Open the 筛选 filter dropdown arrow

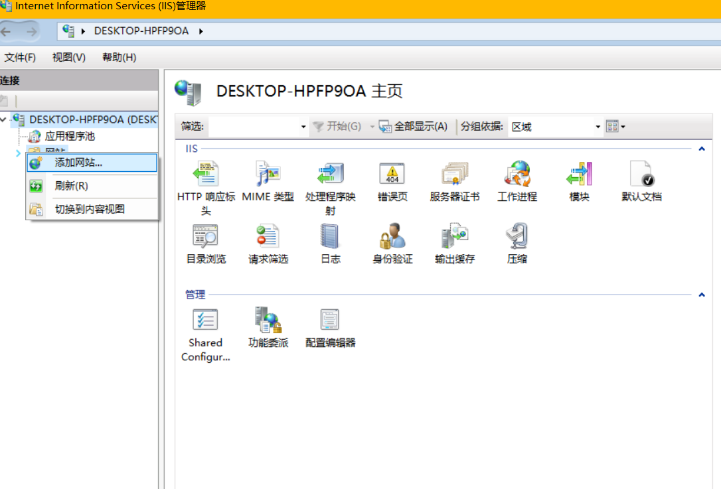pos(303,127)
